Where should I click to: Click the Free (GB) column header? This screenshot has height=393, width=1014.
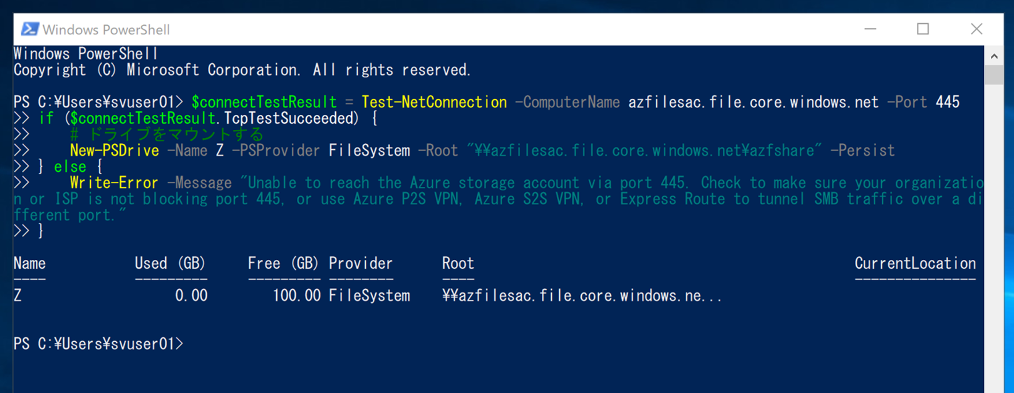point(283,264)
